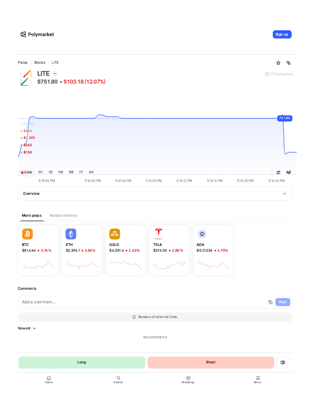This screenshot has height=402, width=311.
Task: Copy the market link via chain icon
Action: tap(289, 63)
